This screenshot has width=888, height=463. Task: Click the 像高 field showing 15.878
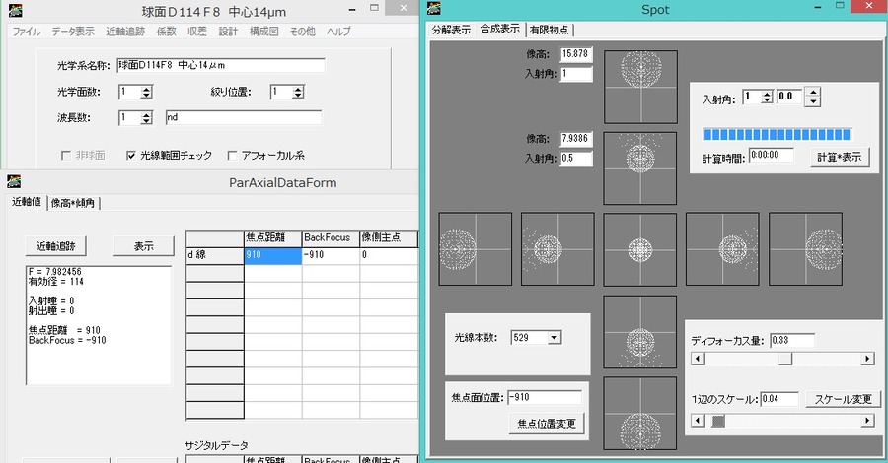(576, 54)
